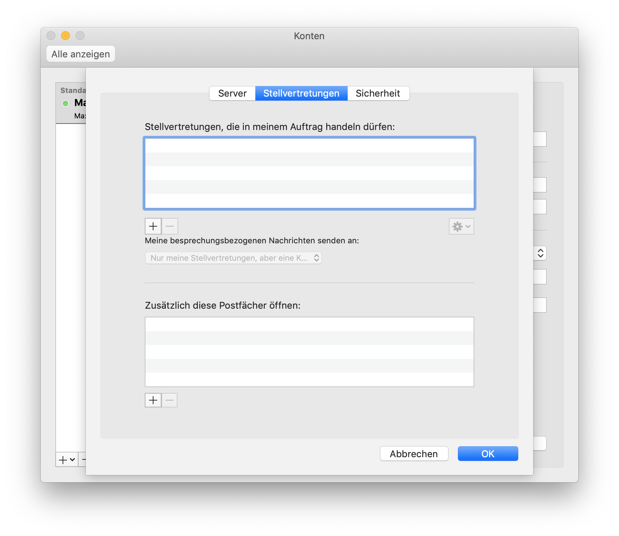This screenshot has width=619, height=536.
Task: Open the meeting messages recipient dropdown
Action: (x=233, y=258)
